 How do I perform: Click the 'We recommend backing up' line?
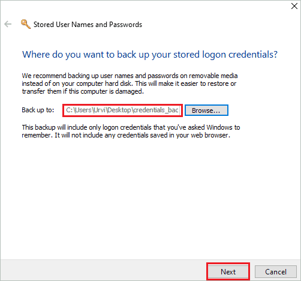[130, 76]
